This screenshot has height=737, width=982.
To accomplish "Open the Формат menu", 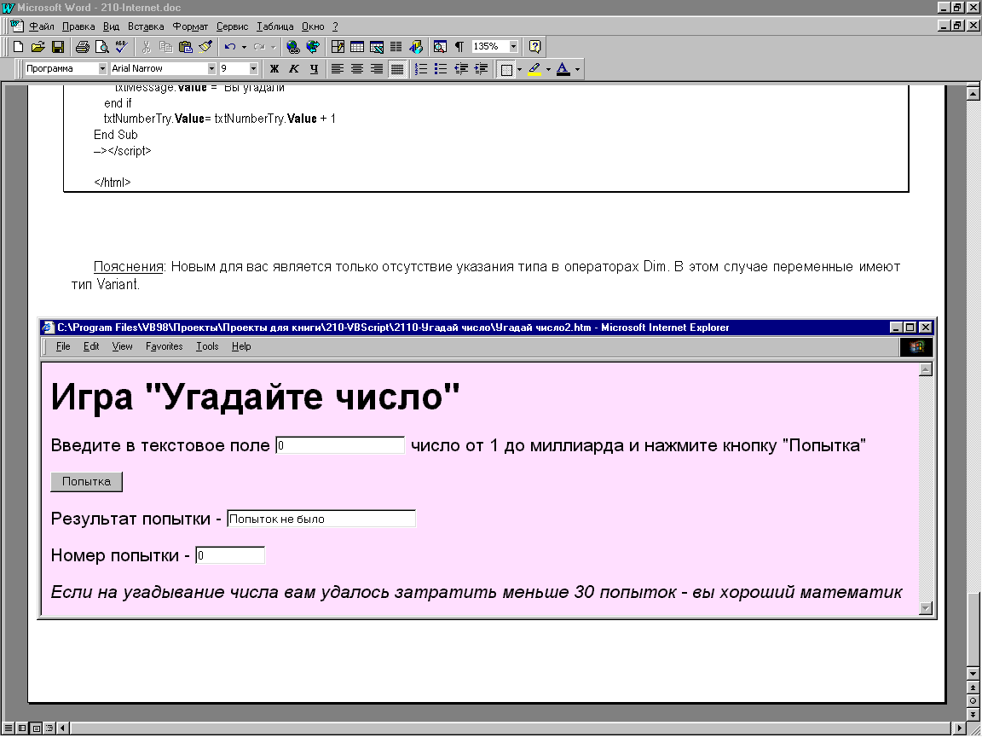I will coord(190,26).
